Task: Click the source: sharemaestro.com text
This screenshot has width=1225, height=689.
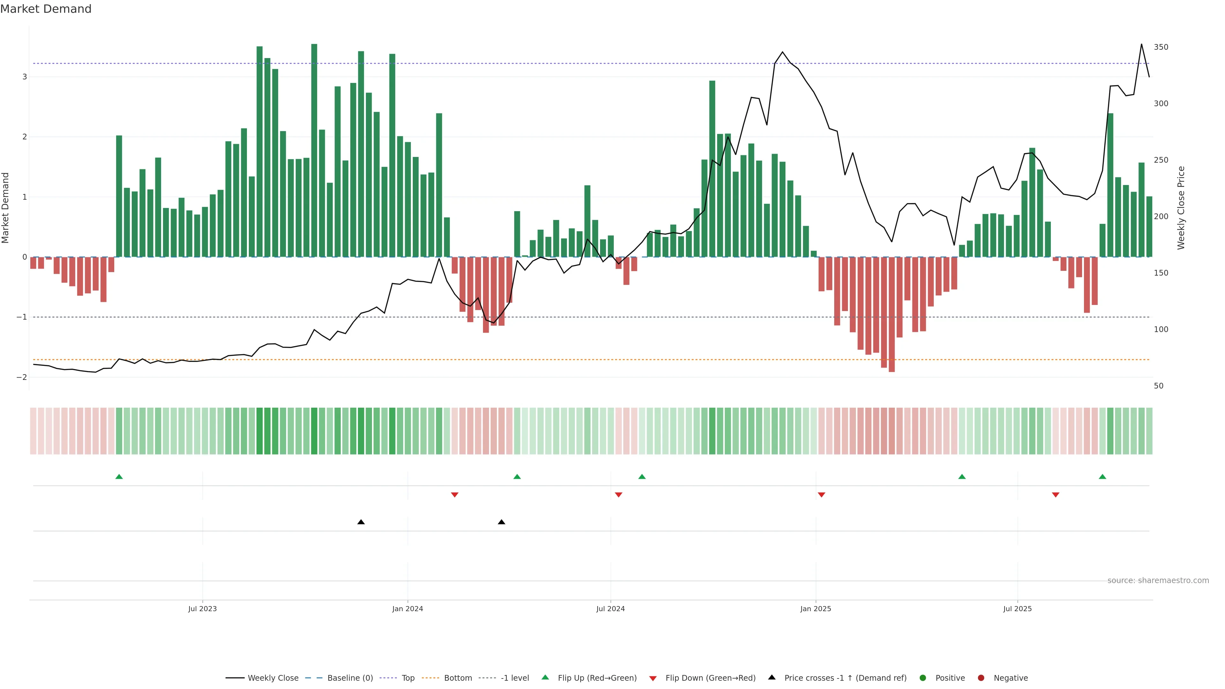Action: 1158,581
